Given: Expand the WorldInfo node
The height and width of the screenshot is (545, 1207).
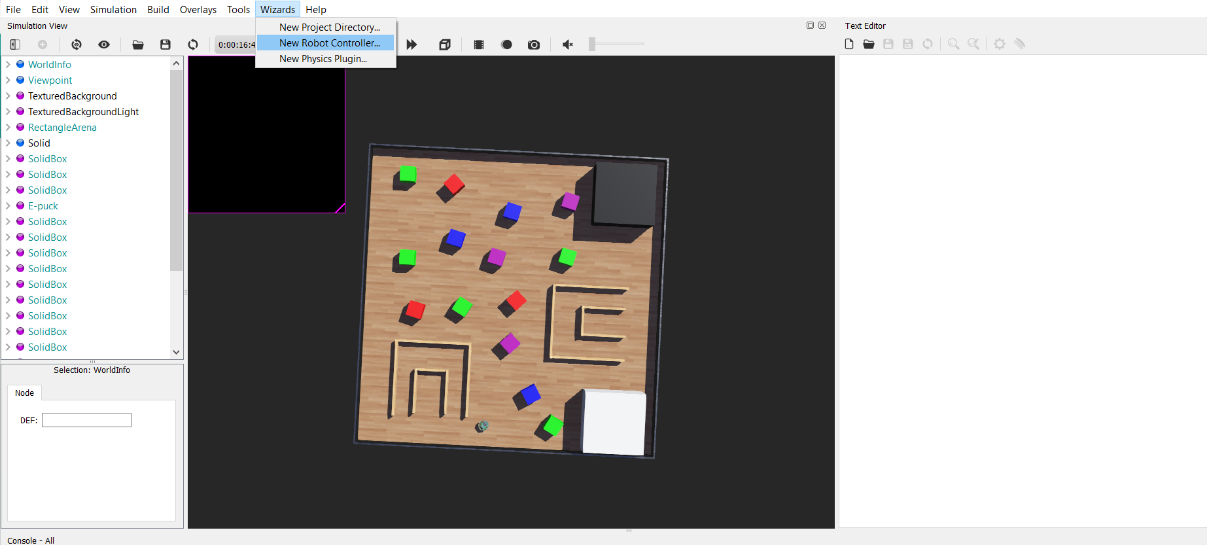Looking at the screenshot, I should pyautogui.click(x=8, y=64).
